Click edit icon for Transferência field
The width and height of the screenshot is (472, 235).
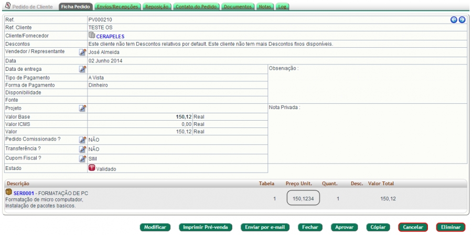pos(82,149)
